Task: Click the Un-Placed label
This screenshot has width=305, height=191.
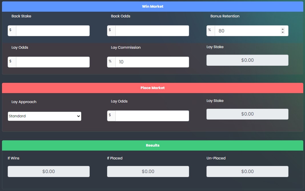Action: (216, 158)
